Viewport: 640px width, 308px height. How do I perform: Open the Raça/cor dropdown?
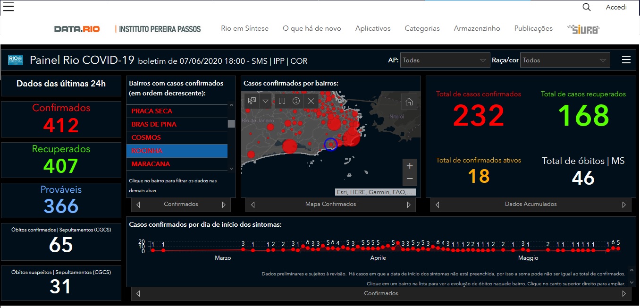pyautogui.click(x=564, y=60)
